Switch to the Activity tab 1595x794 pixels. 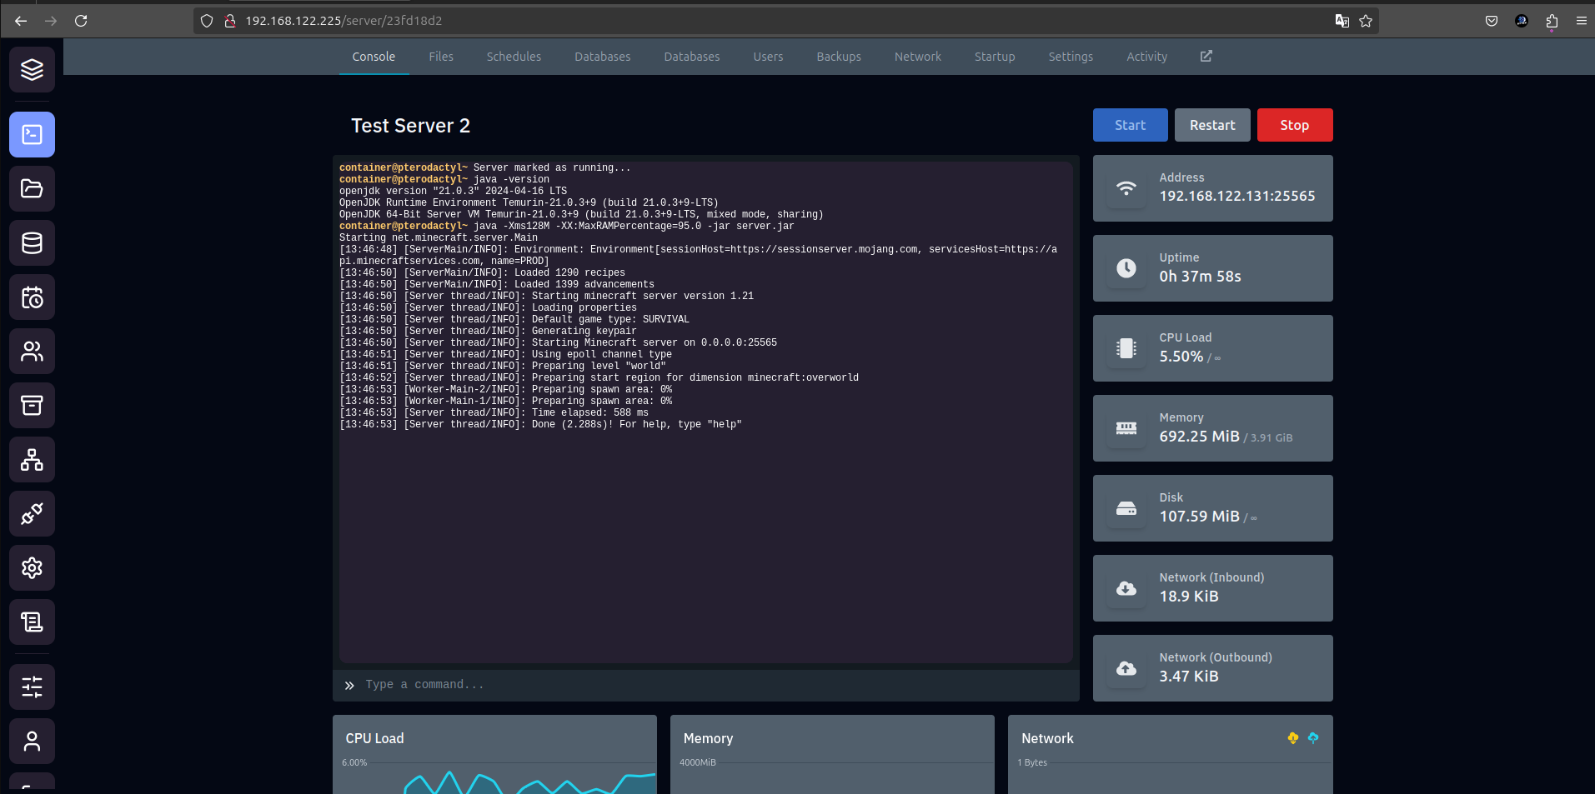1146,57
